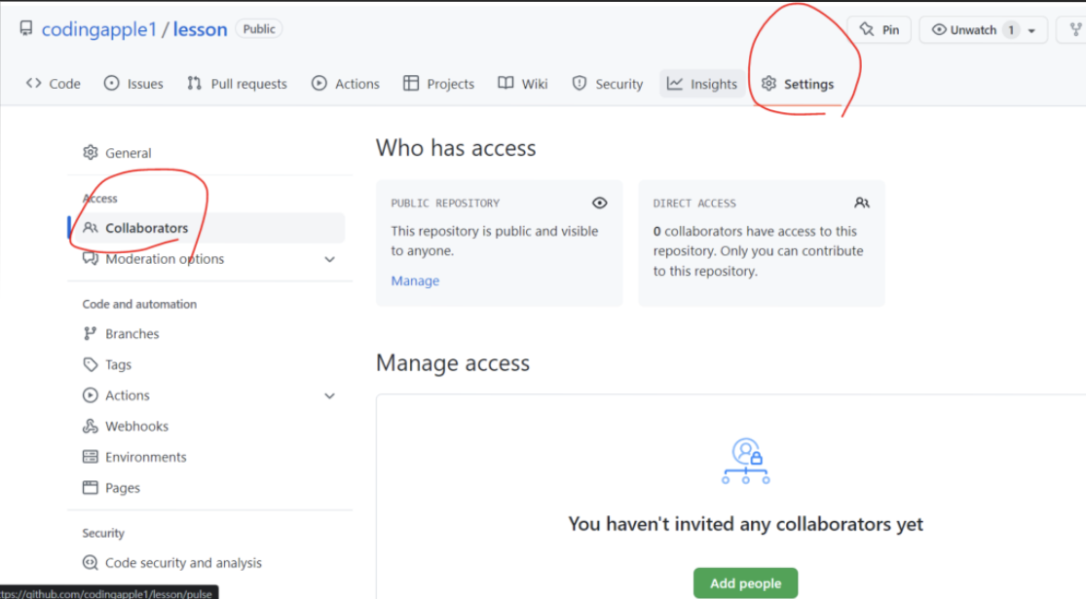Click the Manage link under Public repository
This screenshot has width=1086, height=599.
pos(415,281)
